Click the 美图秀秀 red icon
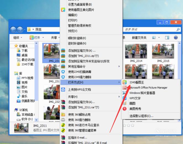Screen dimensions: 183x144 tap(124, 109)
